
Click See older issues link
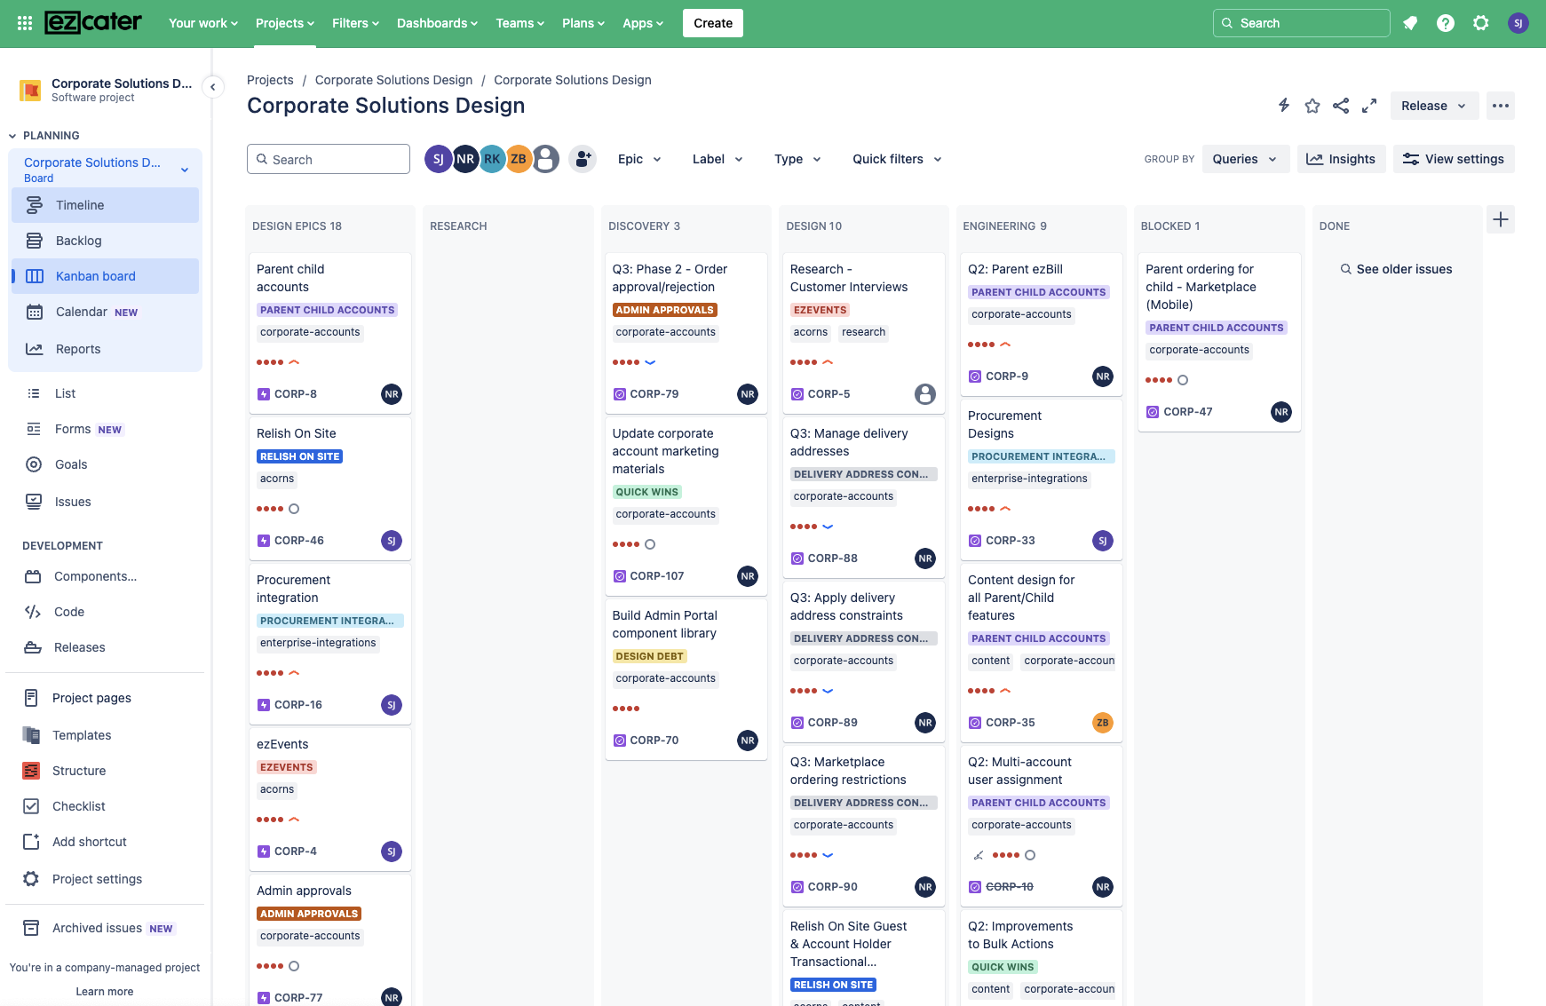[1396, 269]
